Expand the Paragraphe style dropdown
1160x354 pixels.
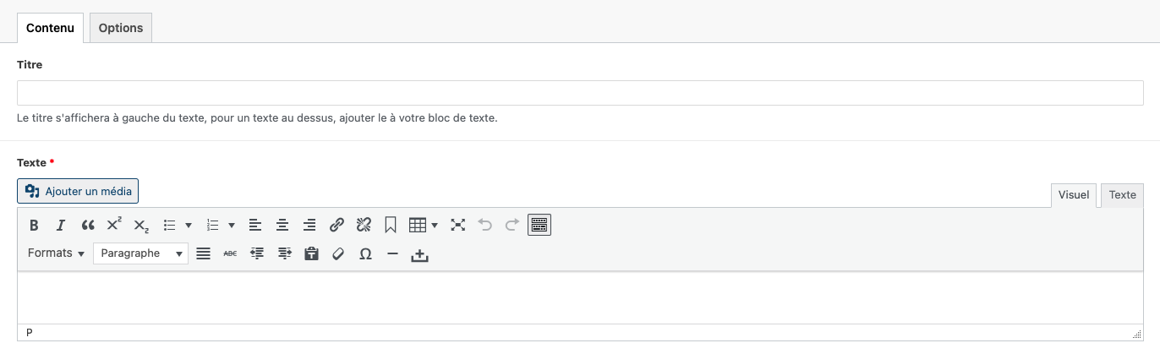point(140,253)
